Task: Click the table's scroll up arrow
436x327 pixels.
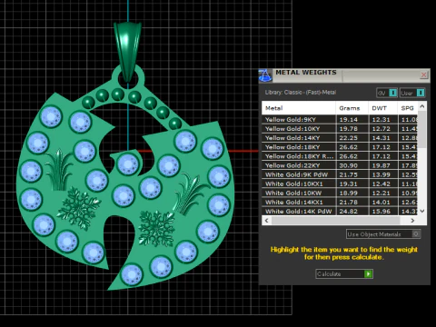Action: click(422, 106)
